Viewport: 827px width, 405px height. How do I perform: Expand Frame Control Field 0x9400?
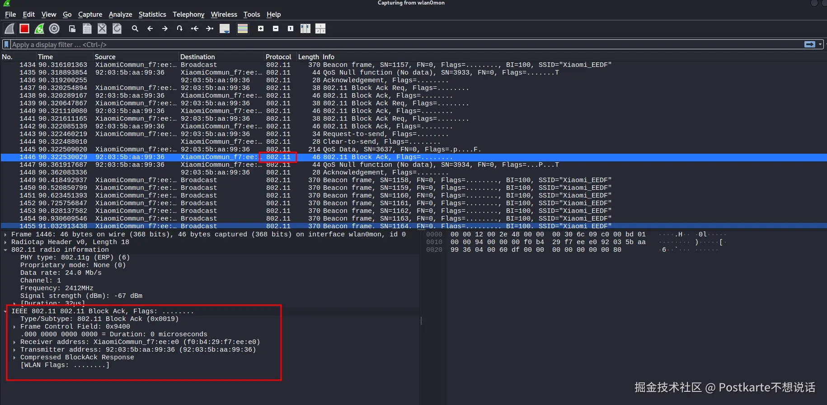click(14, 327)
